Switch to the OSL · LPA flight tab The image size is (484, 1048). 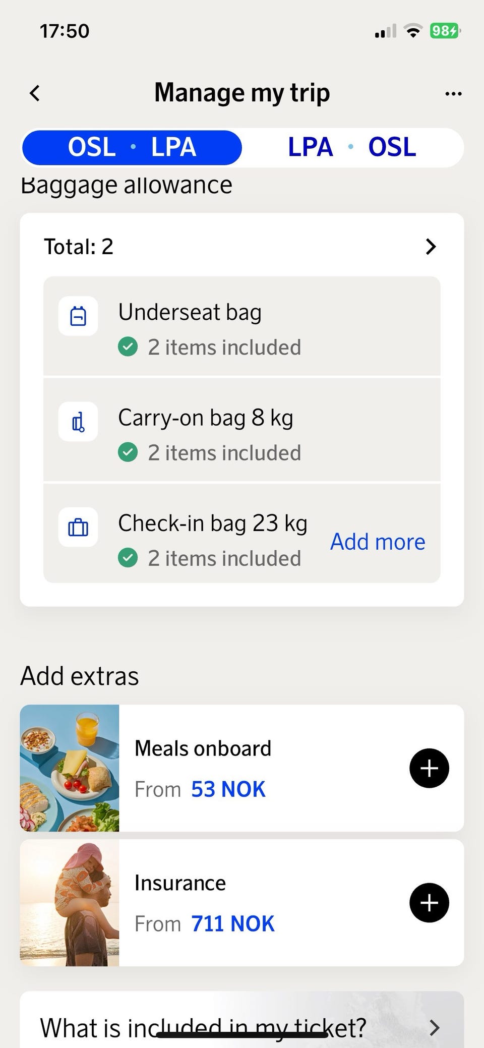[132, 147]
